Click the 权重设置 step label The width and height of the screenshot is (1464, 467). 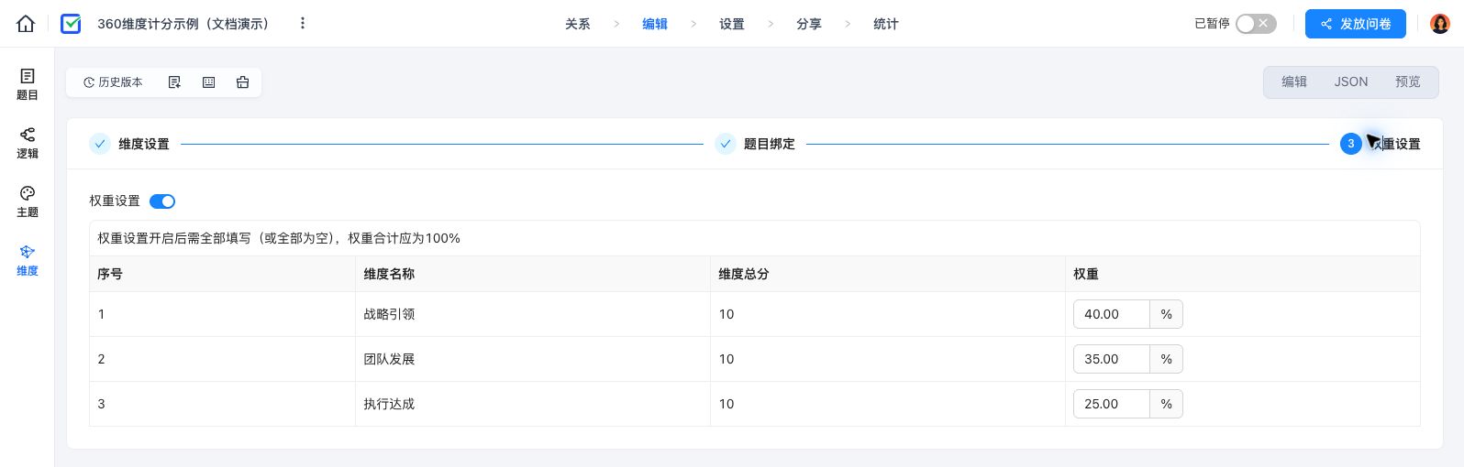click(x=1394, y=144)
